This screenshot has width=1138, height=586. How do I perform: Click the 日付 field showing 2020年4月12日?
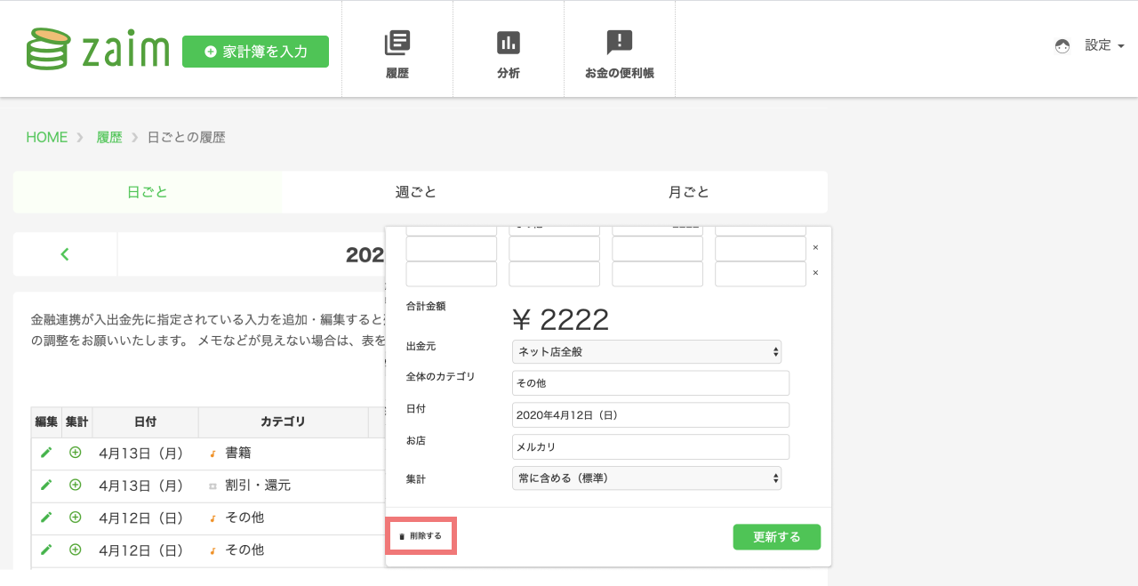point(651,415)
